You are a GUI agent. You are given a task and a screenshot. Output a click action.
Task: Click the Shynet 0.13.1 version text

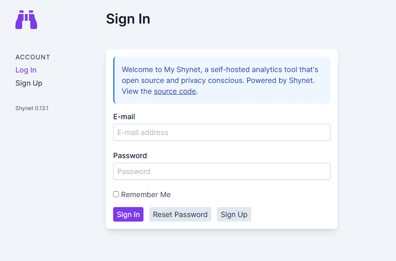[x=32, y=108]
